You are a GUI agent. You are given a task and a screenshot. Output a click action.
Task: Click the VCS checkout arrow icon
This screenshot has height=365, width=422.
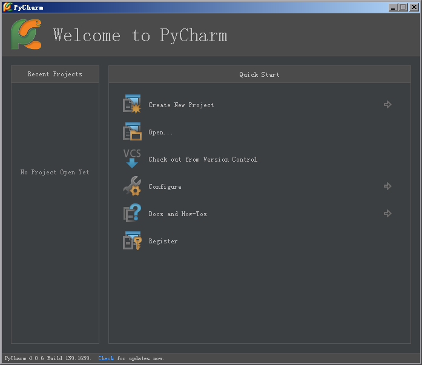132,159
